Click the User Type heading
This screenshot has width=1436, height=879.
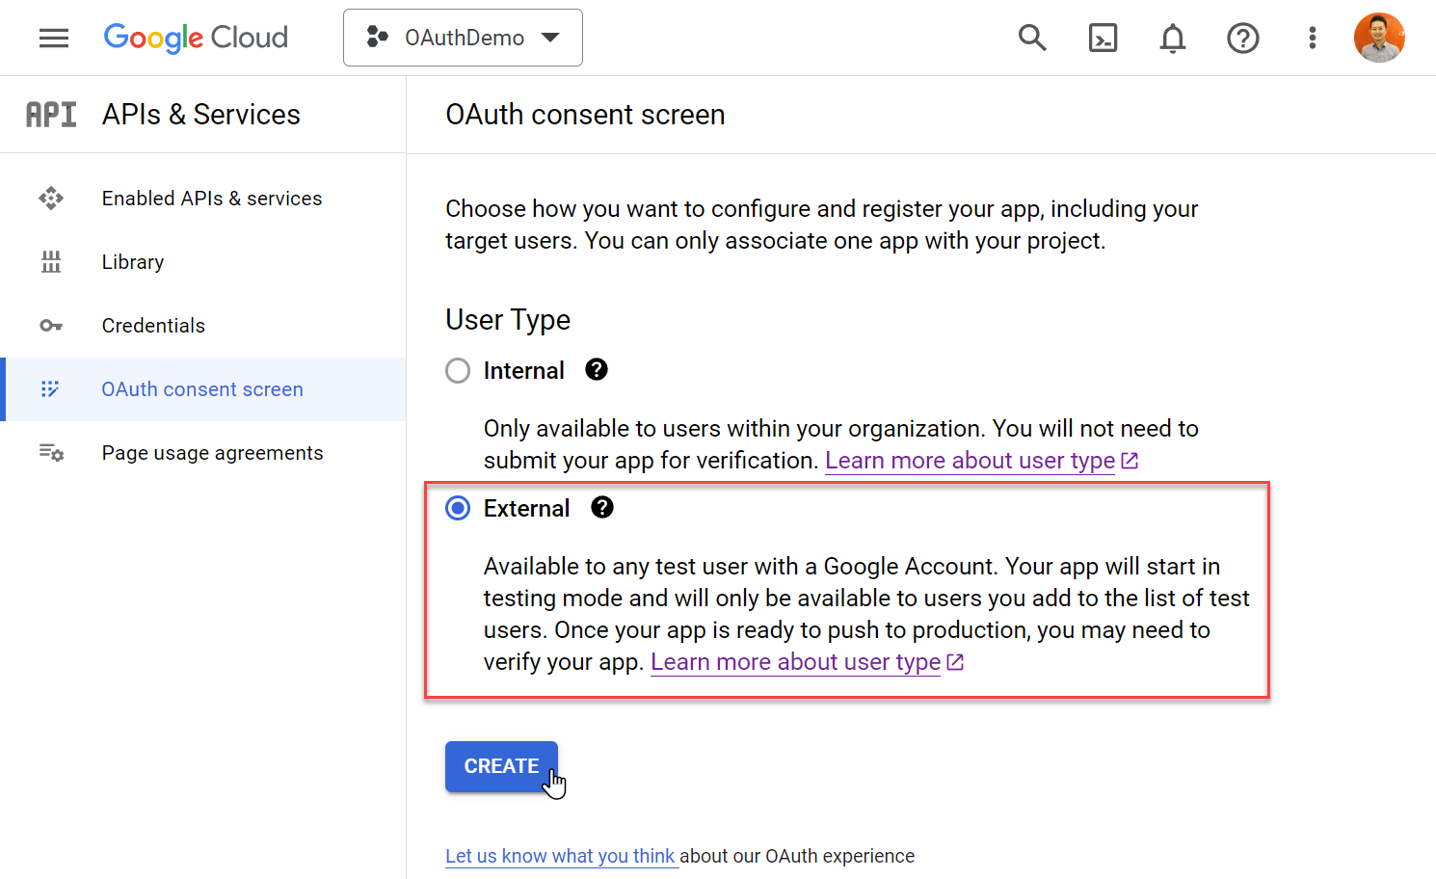[508, 320]
